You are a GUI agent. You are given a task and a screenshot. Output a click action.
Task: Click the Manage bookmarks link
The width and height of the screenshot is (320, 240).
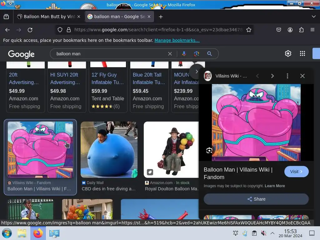(177, 40)
